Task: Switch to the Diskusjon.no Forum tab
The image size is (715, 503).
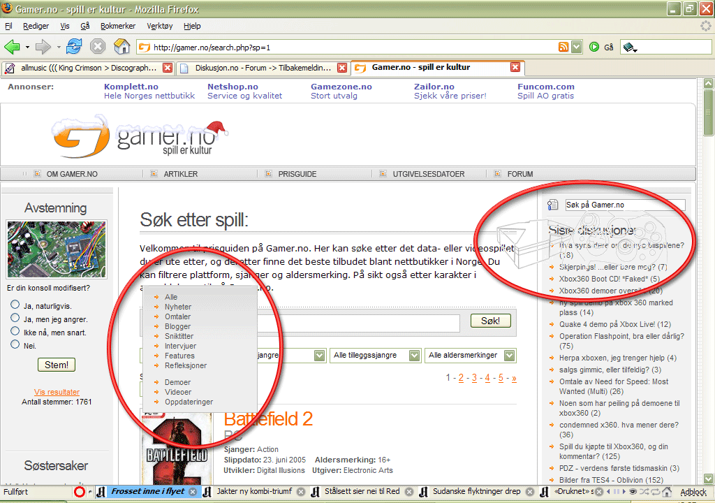Action: [x=263, y=68]
